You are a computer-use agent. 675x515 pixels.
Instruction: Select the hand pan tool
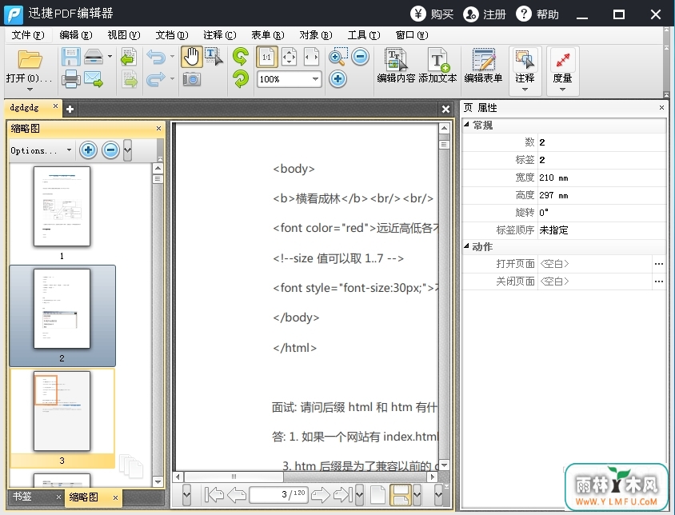(x=192, y=57)
